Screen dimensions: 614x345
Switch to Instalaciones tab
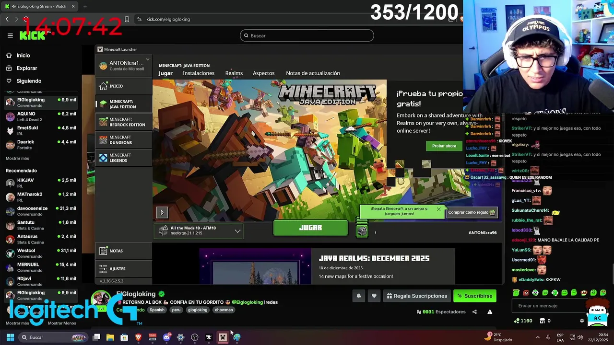point(199,73)
